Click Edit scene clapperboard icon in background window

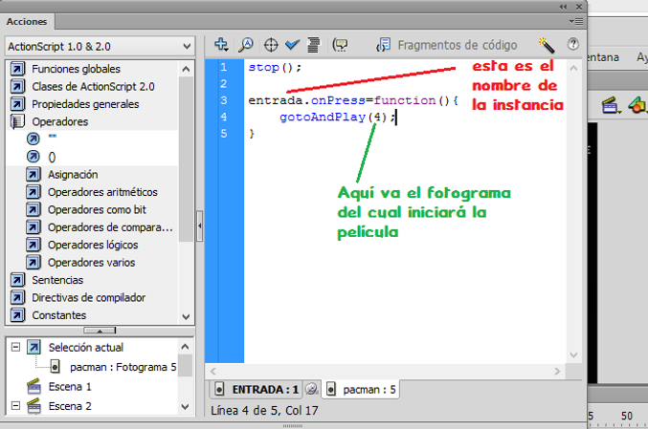[611, 105]
